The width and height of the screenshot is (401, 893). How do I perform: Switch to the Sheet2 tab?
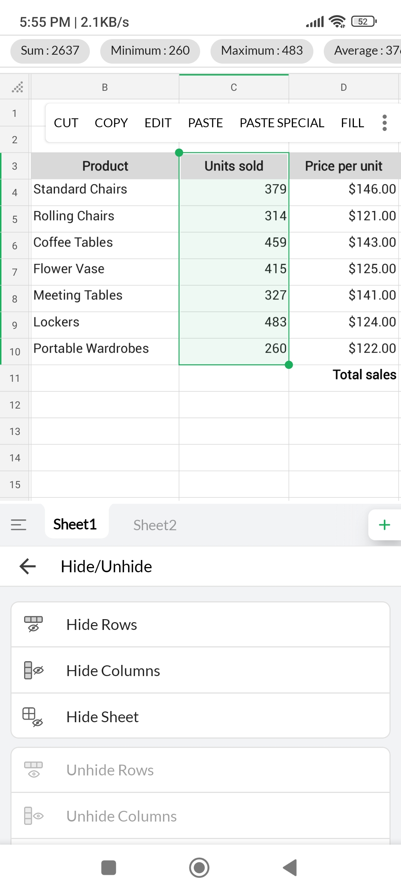click(x=155, y=525)
